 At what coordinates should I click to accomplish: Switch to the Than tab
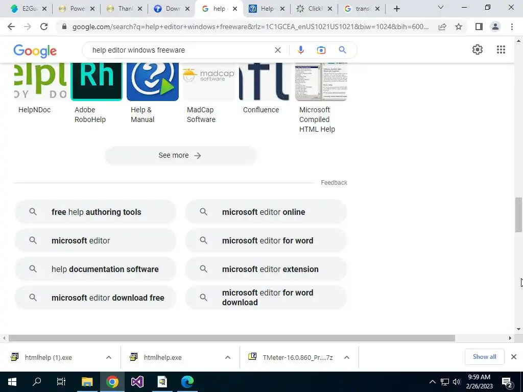[x=124, y=9]
